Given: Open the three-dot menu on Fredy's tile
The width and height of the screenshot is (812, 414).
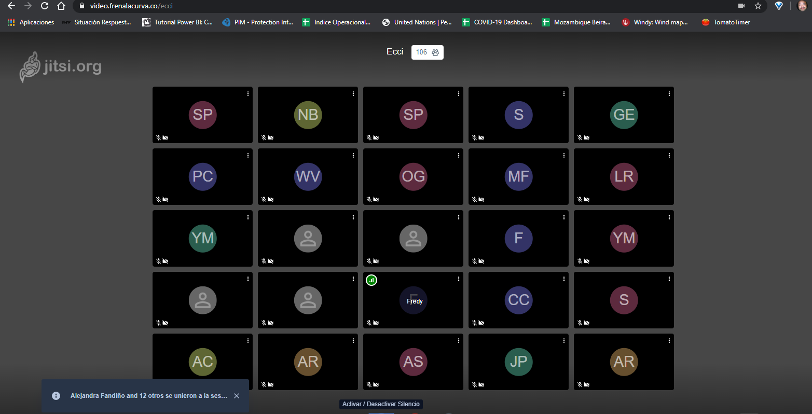Looking at the screenshot, I should coord(459,279).
